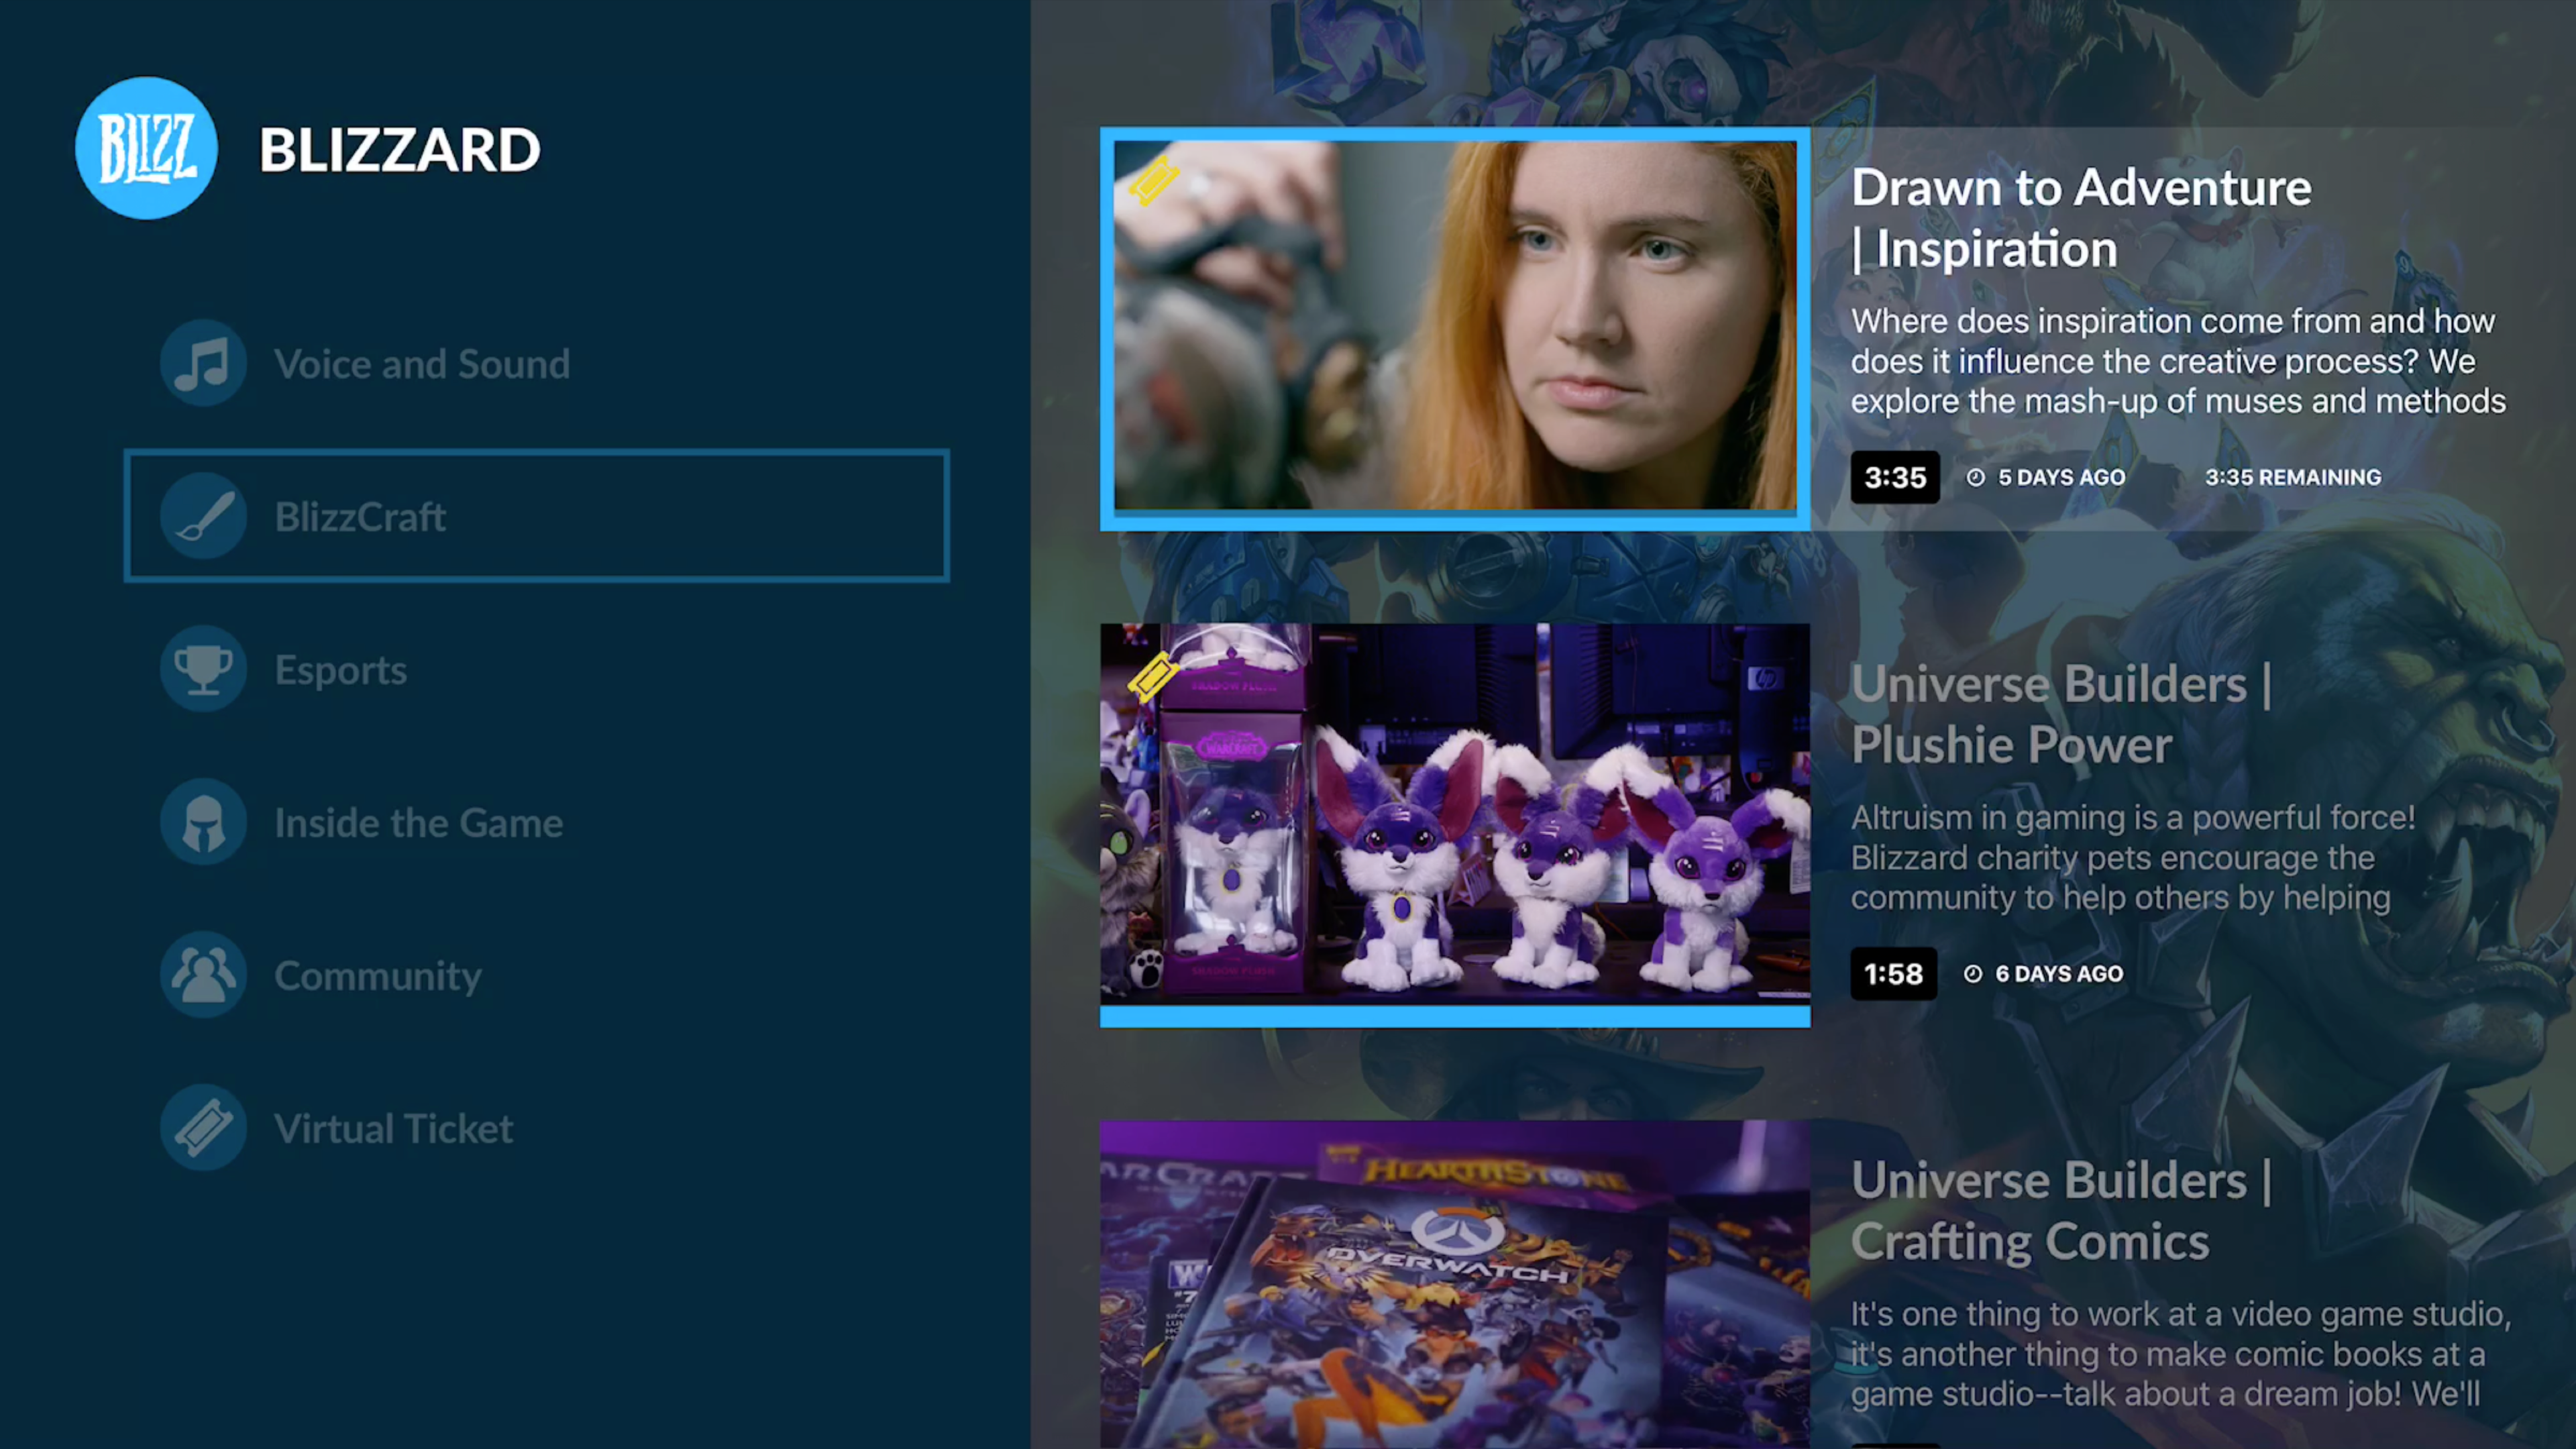Open the Community menu entry
The height and width of the screenshot is (1449, 2576).
378,976
